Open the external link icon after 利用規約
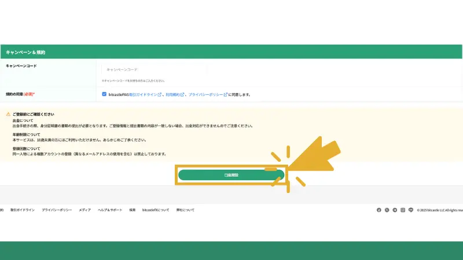The height and width of the screenshot is (260, 463). [x=182, y=95]
